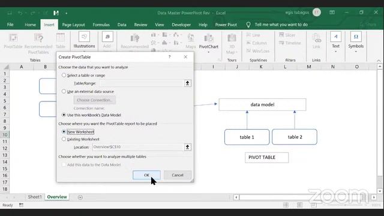Viewport: 384px width, 216px height.
Task: Click the user account avatar
Action: [317, 12]
